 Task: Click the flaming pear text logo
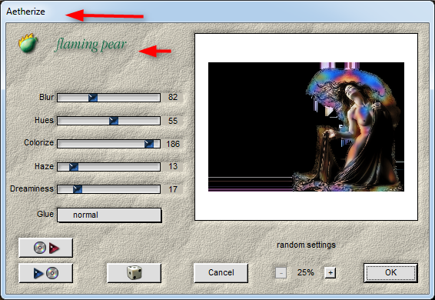[x=91, y=45]
